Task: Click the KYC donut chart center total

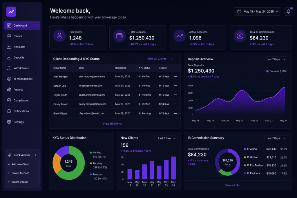Action: (68, 163)
